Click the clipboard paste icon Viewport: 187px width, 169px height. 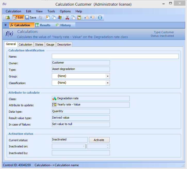79,17
